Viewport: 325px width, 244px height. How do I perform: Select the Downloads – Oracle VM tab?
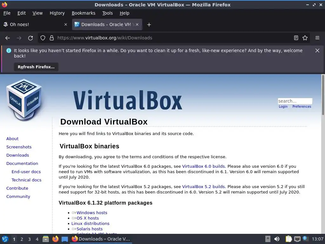coord(107,24)
